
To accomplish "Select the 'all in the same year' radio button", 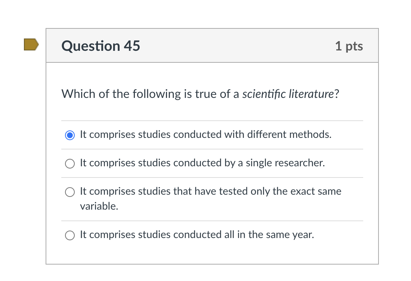I will pyautogui.click(x=70, y=235).
